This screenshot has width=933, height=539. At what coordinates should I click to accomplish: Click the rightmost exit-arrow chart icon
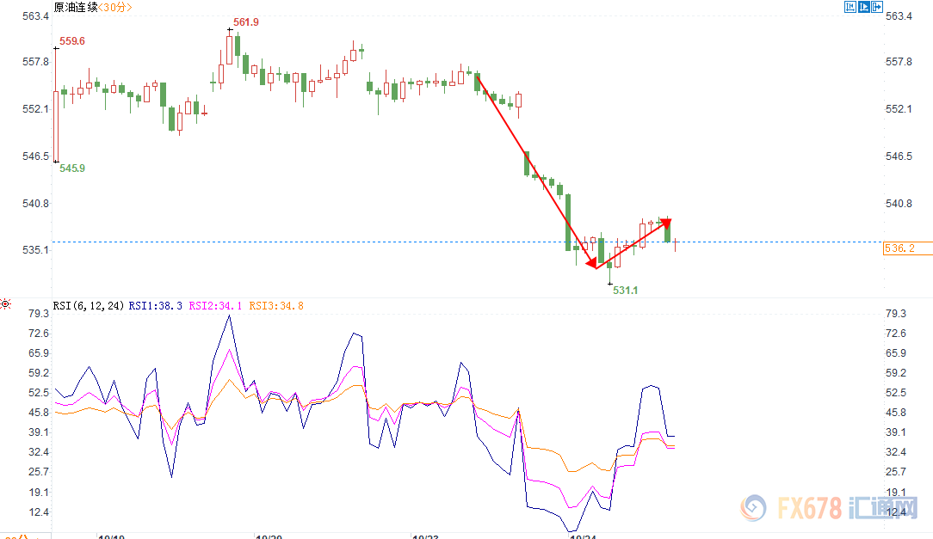[877, 8]
